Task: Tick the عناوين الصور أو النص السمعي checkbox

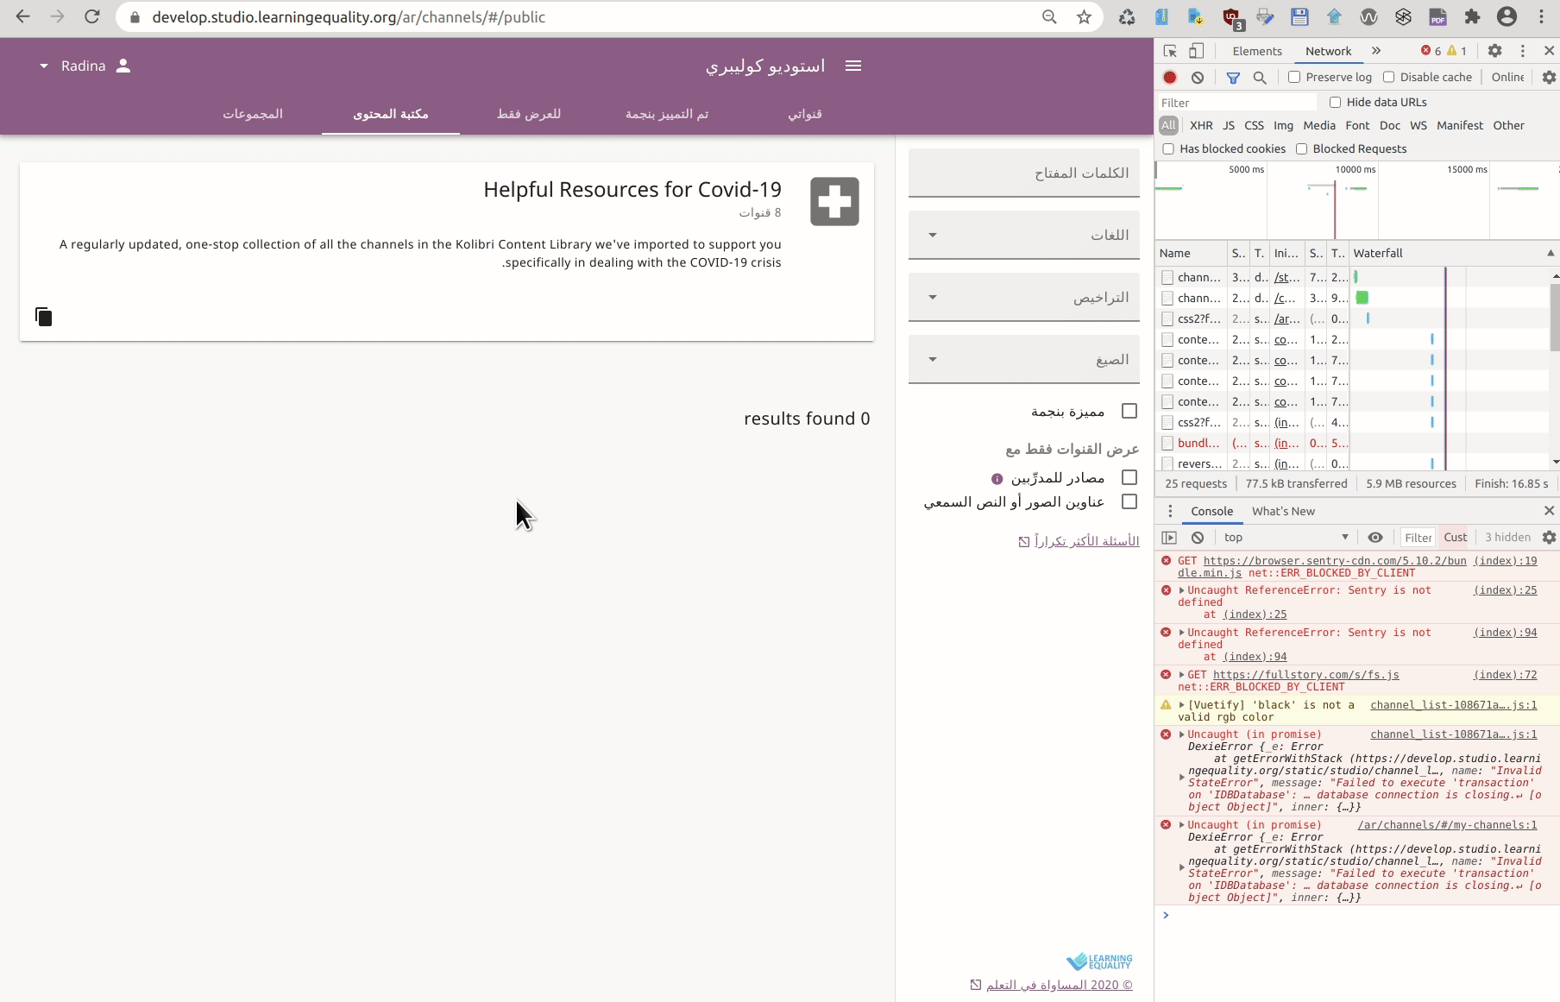Action: [x=1129, y=501]
